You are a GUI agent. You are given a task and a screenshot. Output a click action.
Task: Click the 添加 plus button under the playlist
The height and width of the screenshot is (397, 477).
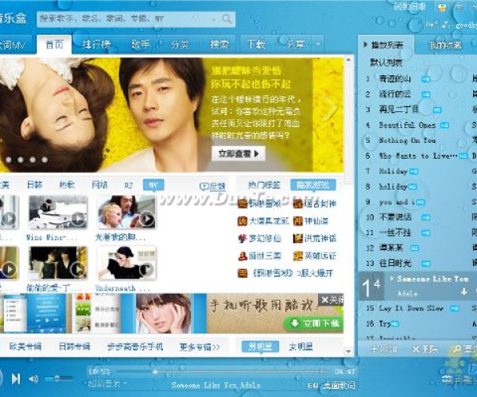tap(383, 349)
